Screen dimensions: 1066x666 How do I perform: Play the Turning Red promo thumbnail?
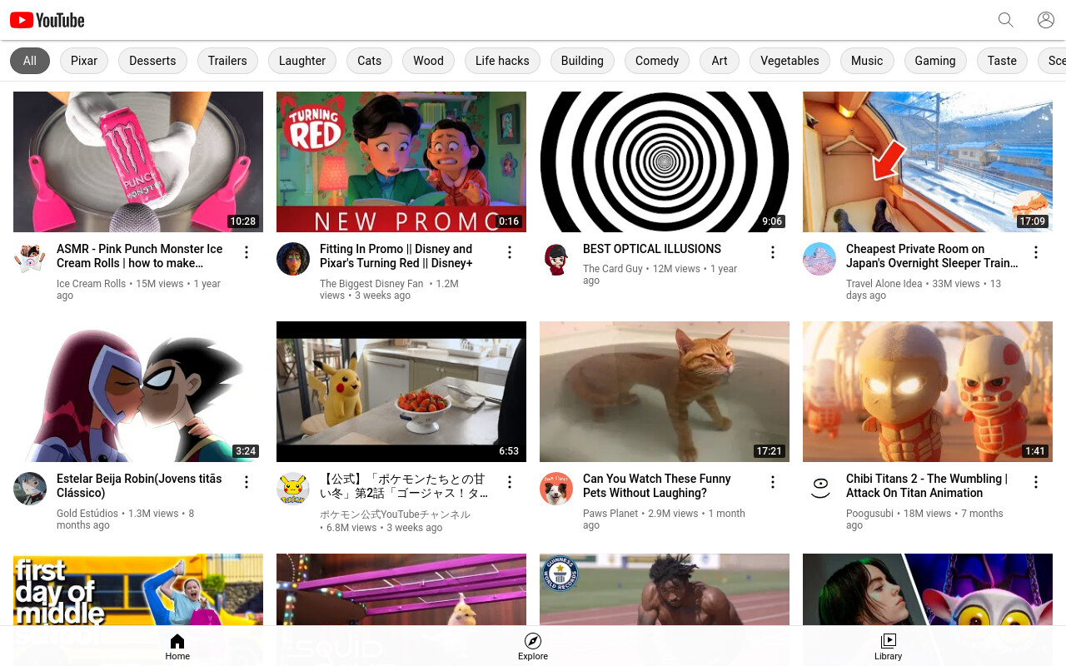click(x=401, y=162)
